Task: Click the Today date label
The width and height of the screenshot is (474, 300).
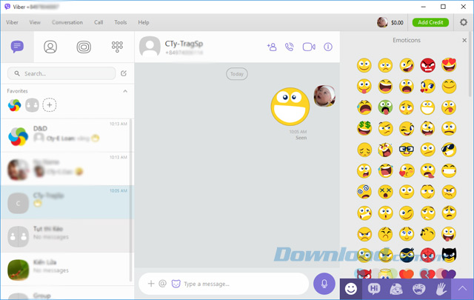Action: point(237,74)
